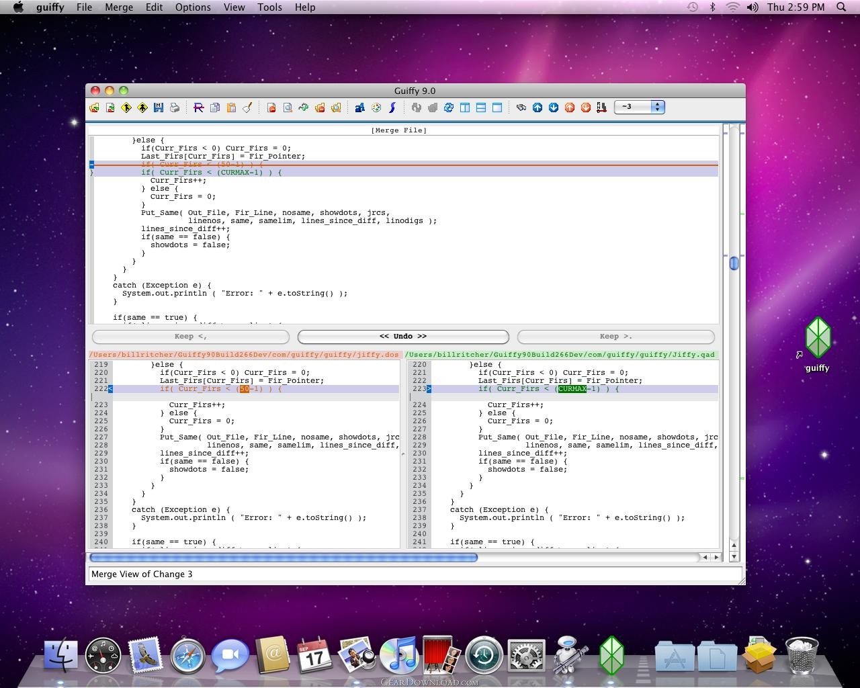Click the blue up-arrow previous change icon
Screen dimensions: 860x688
537,107
